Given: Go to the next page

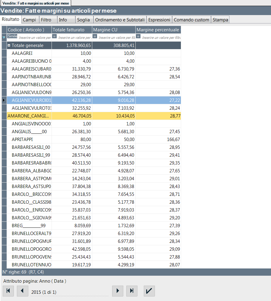Looking at the screenshot, I should (118, 291).
